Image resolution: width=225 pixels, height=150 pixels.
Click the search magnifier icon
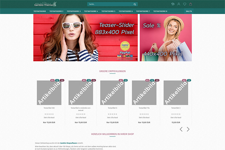coord(135,4)
